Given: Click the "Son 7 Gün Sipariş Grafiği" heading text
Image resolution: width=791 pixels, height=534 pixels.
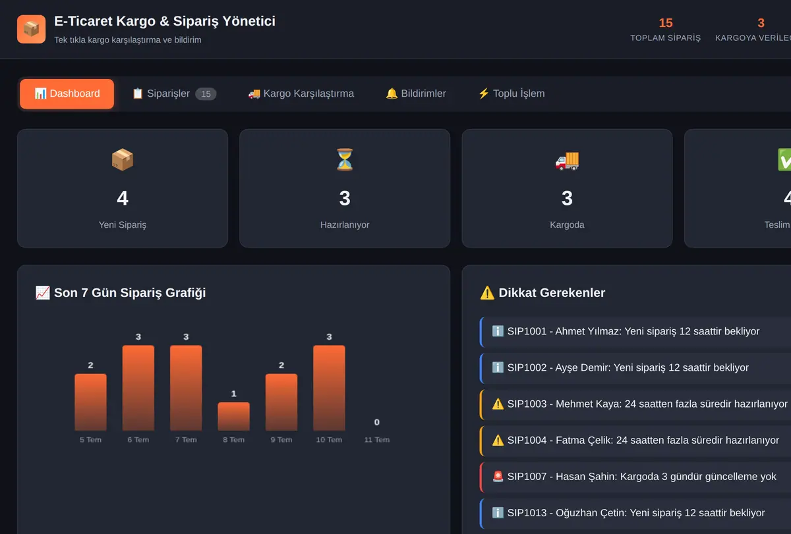Looking at the screenshot, I should point(130,293).
